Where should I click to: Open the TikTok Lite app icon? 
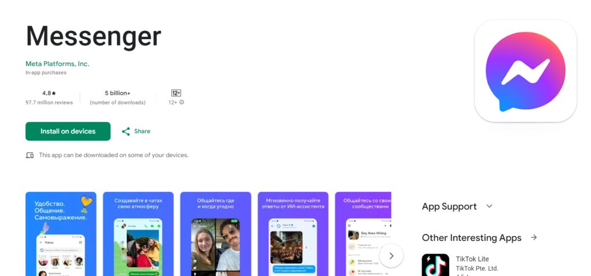pyautogui.click(x=435, y=264)
